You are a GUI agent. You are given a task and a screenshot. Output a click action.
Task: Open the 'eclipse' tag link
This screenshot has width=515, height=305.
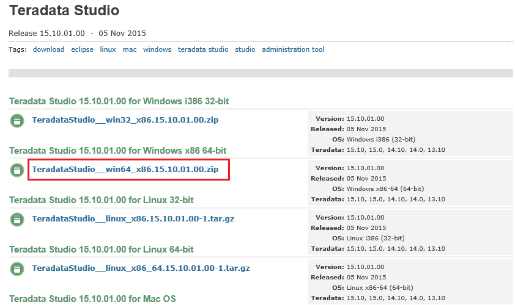point(82,49)
